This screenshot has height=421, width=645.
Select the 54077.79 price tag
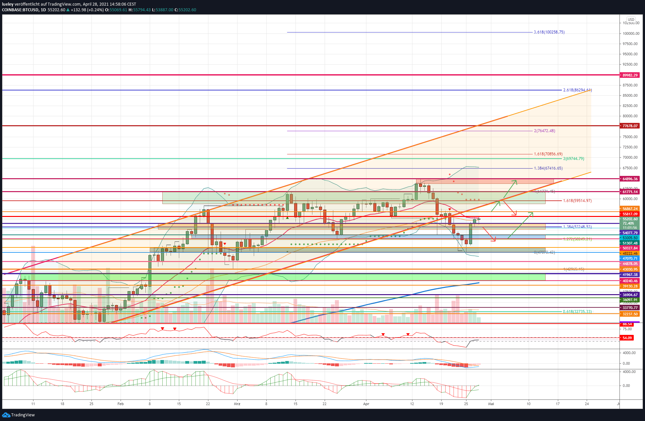(630, 233)
